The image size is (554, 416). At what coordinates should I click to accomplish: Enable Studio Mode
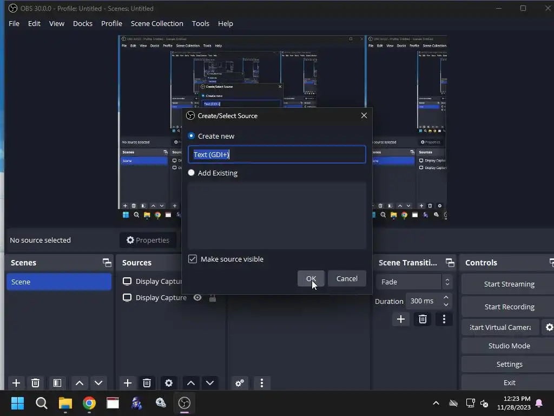(x=509, y=346)
